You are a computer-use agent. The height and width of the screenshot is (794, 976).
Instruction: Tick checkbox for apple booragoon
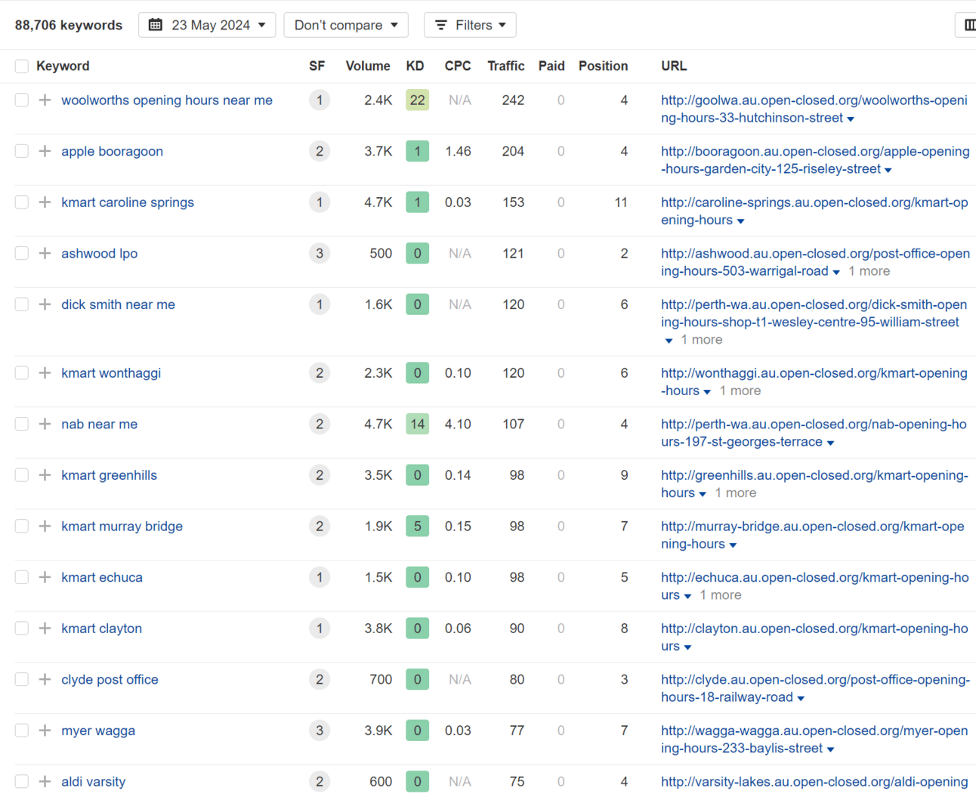22,151
